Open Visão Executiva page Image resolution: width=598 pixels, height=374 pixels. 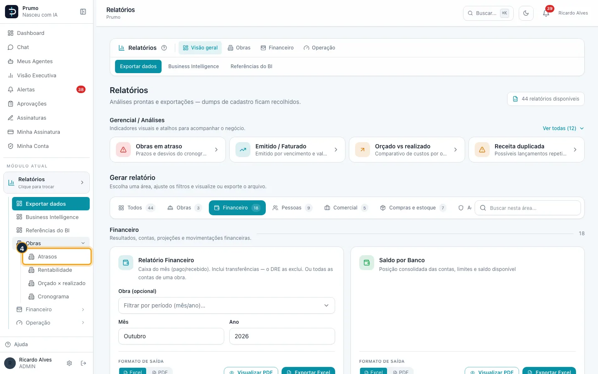[x=47, y=76]
